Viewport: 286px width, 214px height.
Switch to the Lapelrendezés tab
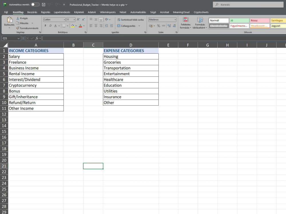pos(62,12)
